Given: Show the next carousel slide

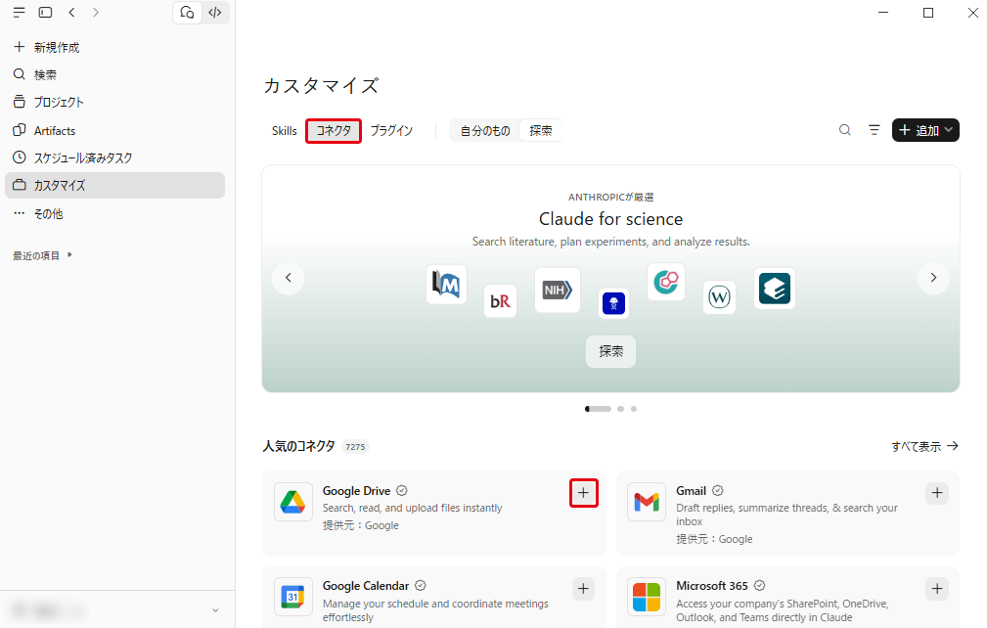Looking at the screenshot, I should click(x=933, y=278).
